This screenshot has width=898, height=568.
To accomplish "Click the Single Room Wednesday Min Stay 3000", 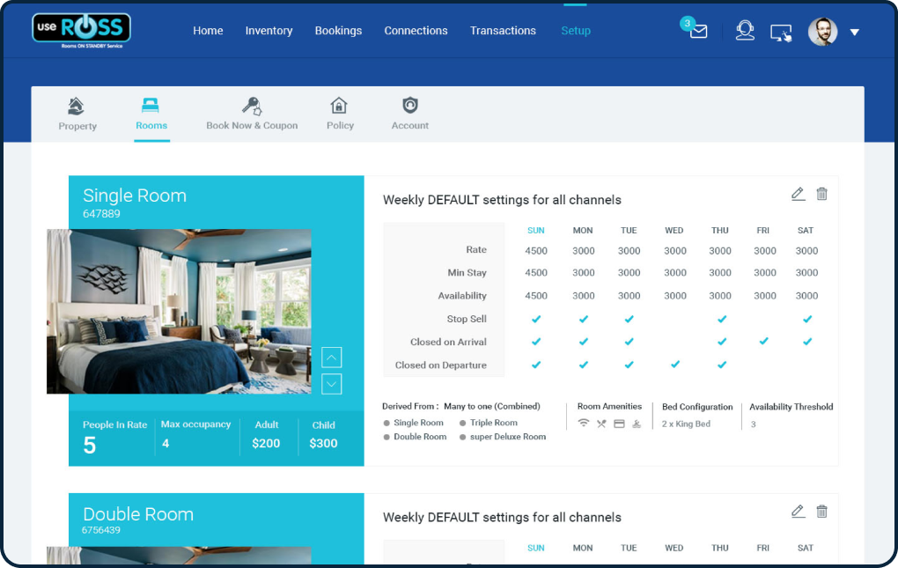I will (675, 273).
